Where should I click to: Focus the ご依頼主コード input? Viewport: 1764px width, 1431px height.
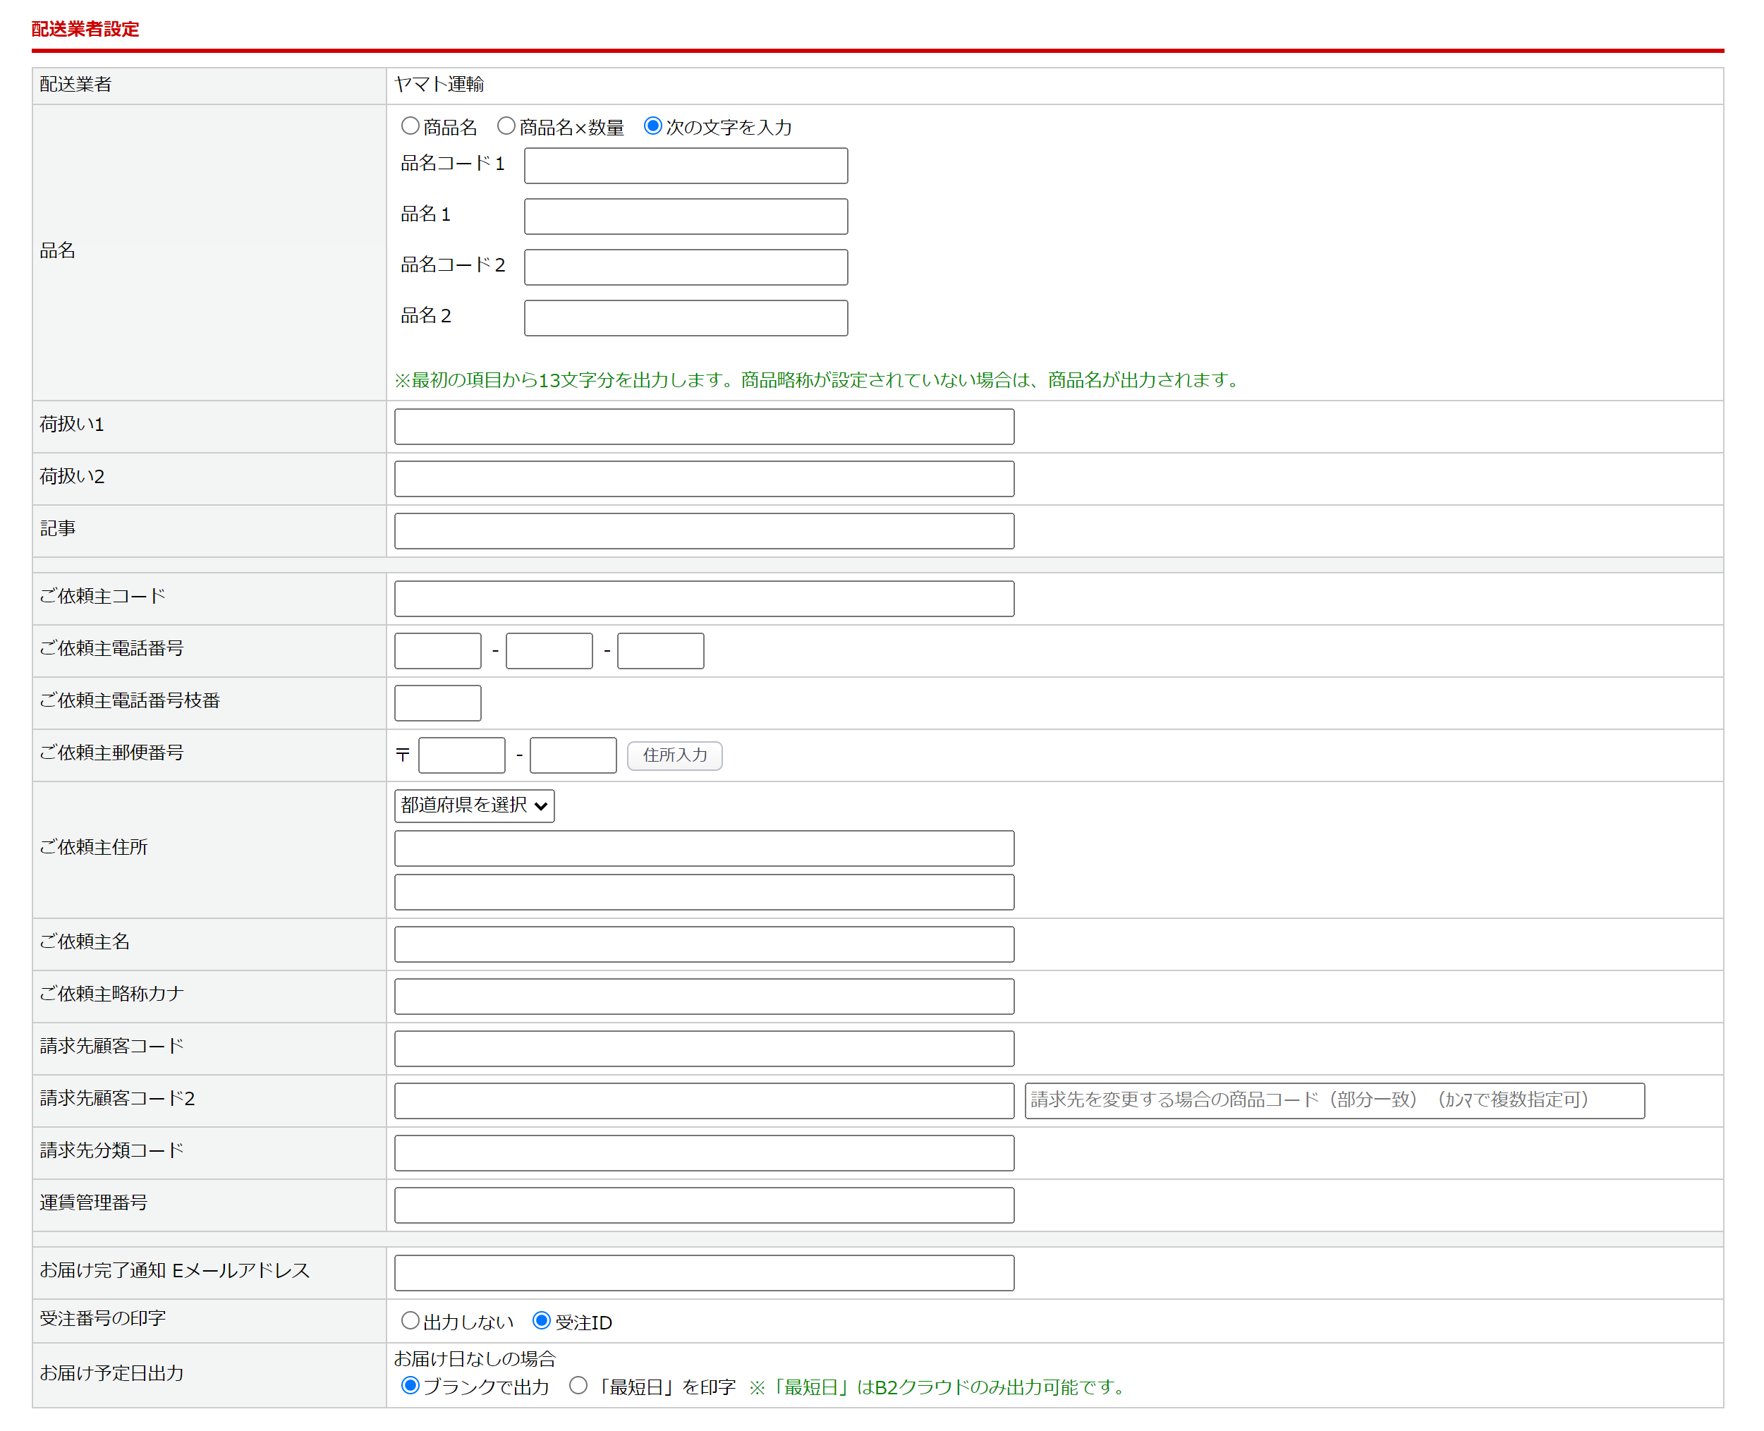coord(703,599)
